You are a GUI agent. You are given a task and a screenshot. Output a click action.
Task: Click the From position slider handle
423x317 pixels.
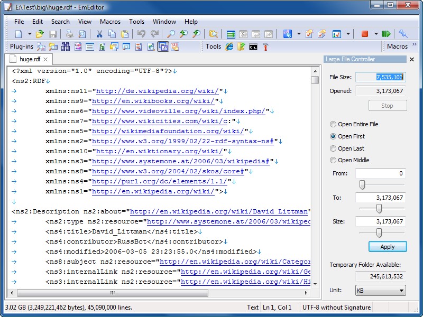coord(362,184)
